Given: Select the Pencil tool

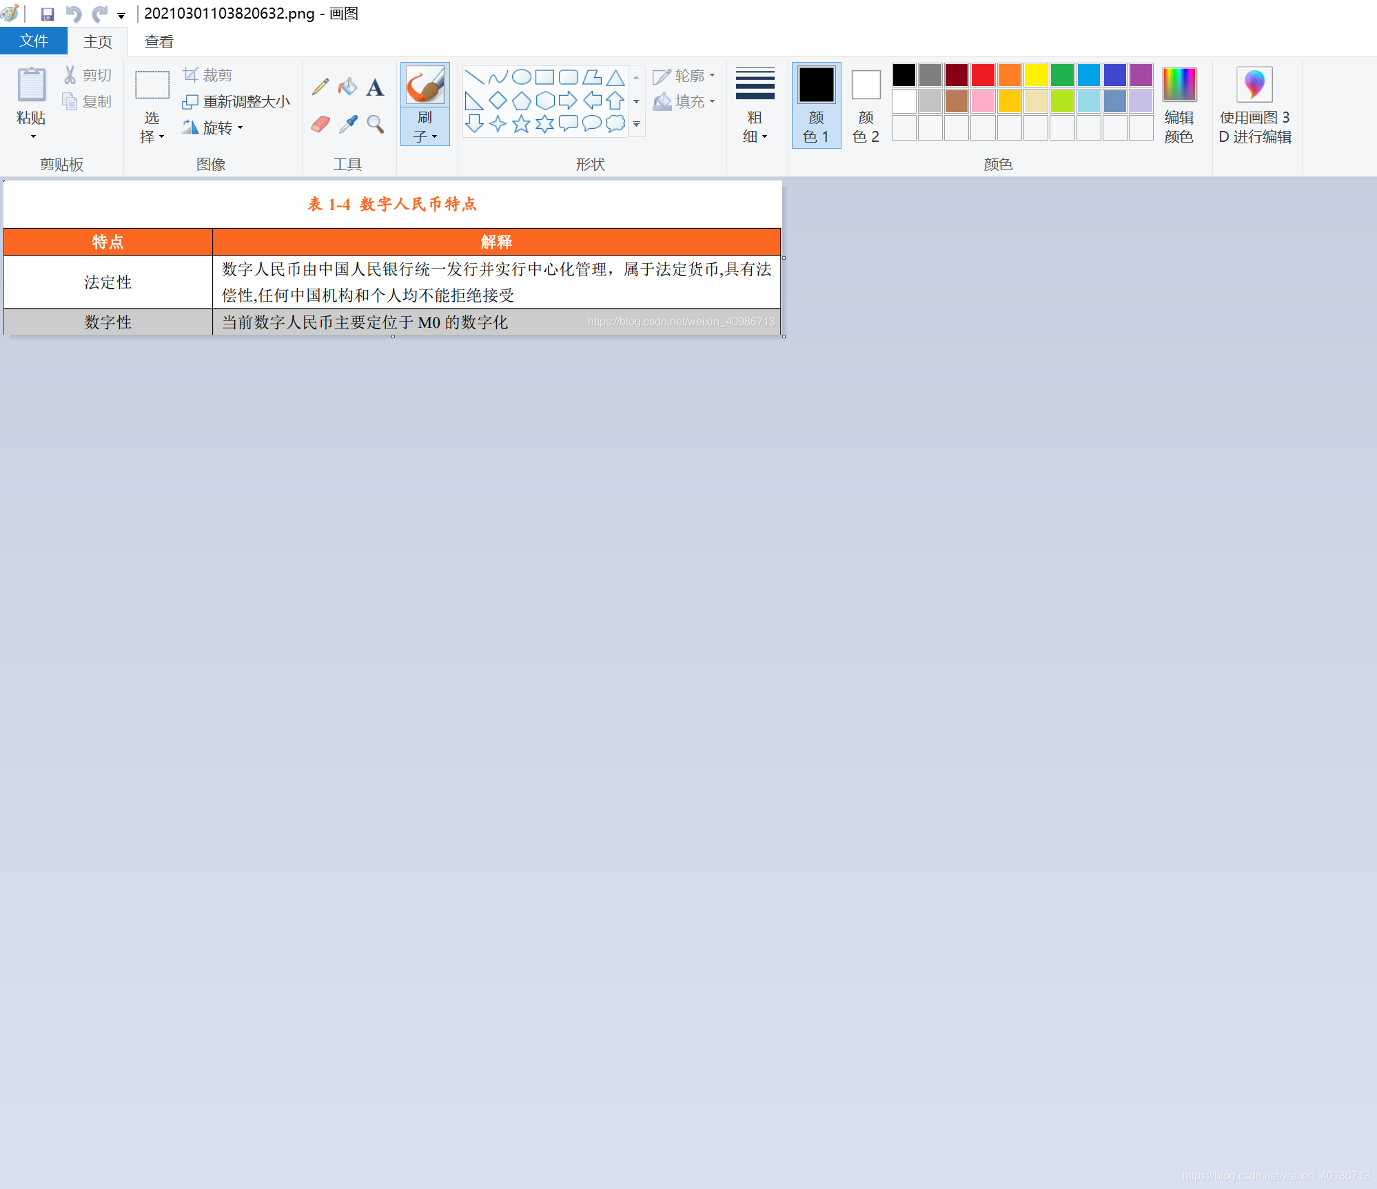Looking at the screenshot, I should click(320, 87).
